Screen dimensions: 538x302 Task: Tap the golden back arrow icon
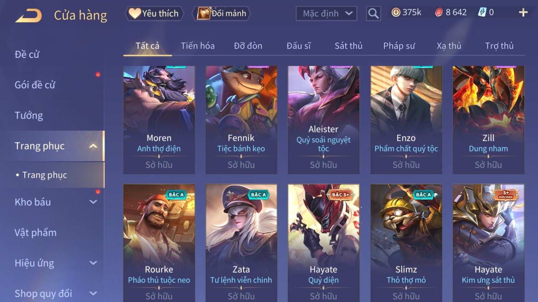point(29,16)
